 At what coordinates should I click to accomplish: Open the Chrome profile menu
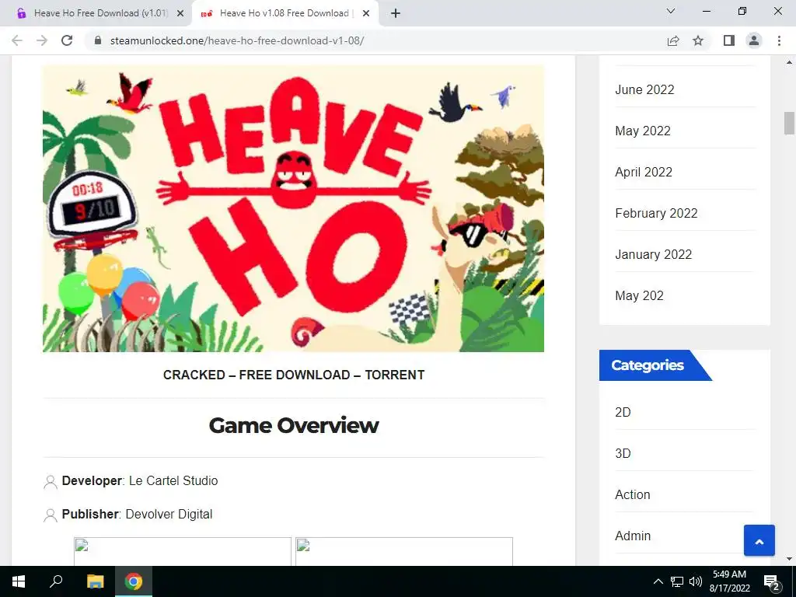pyautogui.click(x=754, y=40)
